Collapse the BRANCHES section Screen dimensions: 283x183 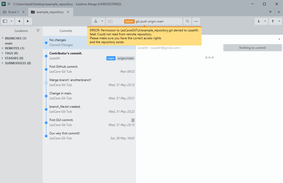click(3, 38)
